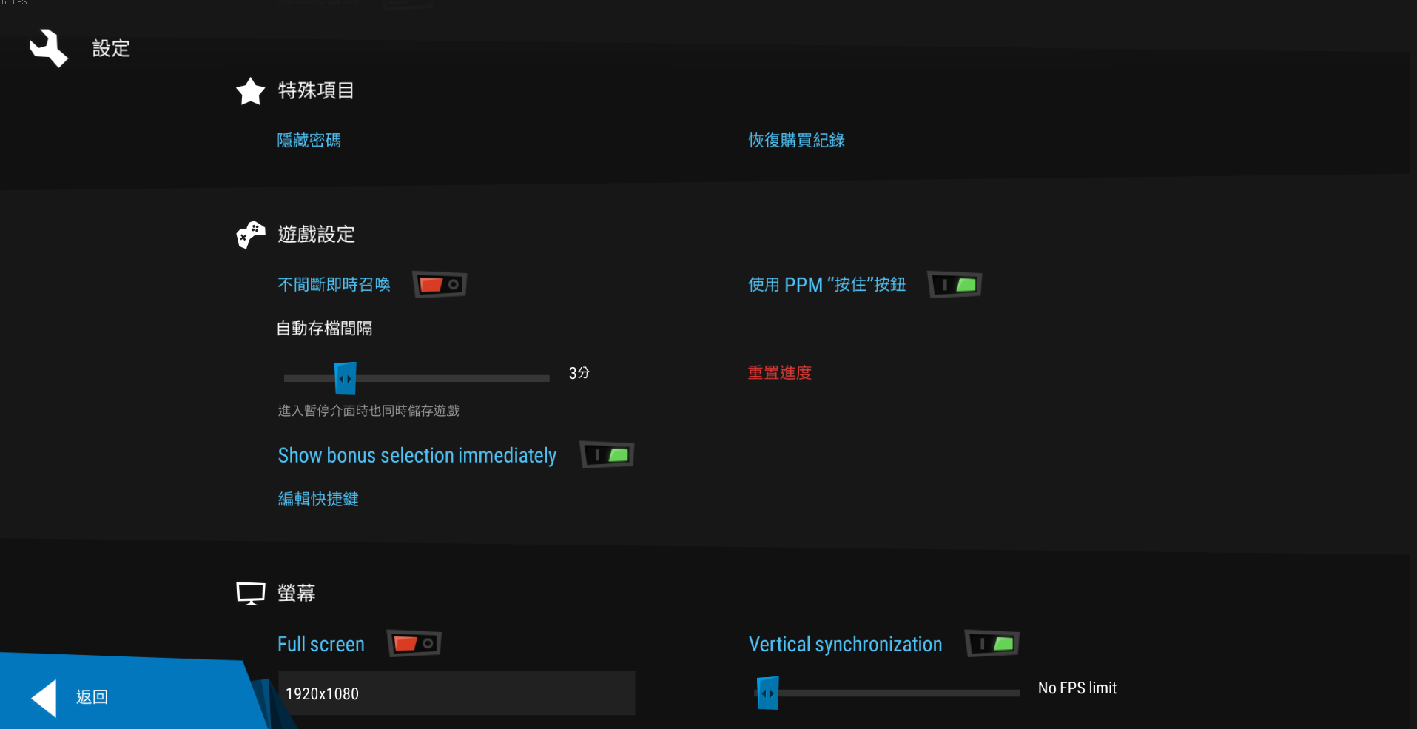Toggle 不間斷即時召喚 switch

tap(440, 285)
